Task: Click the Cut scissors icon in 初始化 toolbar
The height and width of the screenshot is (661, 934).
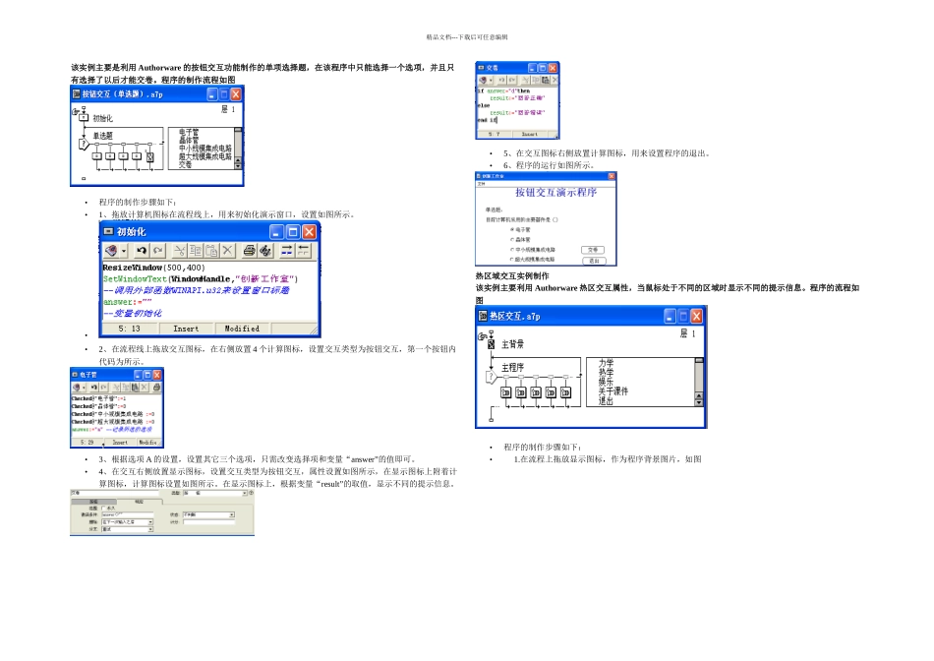Action: click(179, 250)
